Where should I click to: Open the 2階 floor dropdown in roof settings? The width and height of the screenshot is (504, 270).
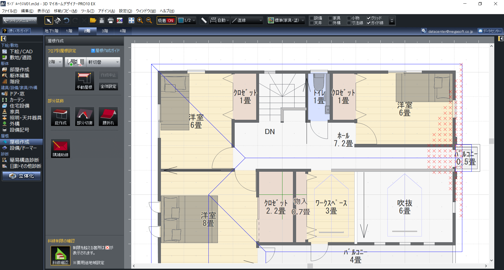coord(55,62)
